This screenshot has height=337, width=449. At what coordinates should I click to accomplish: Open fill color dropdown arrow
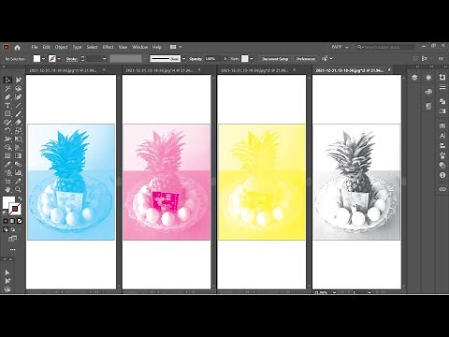43,59
